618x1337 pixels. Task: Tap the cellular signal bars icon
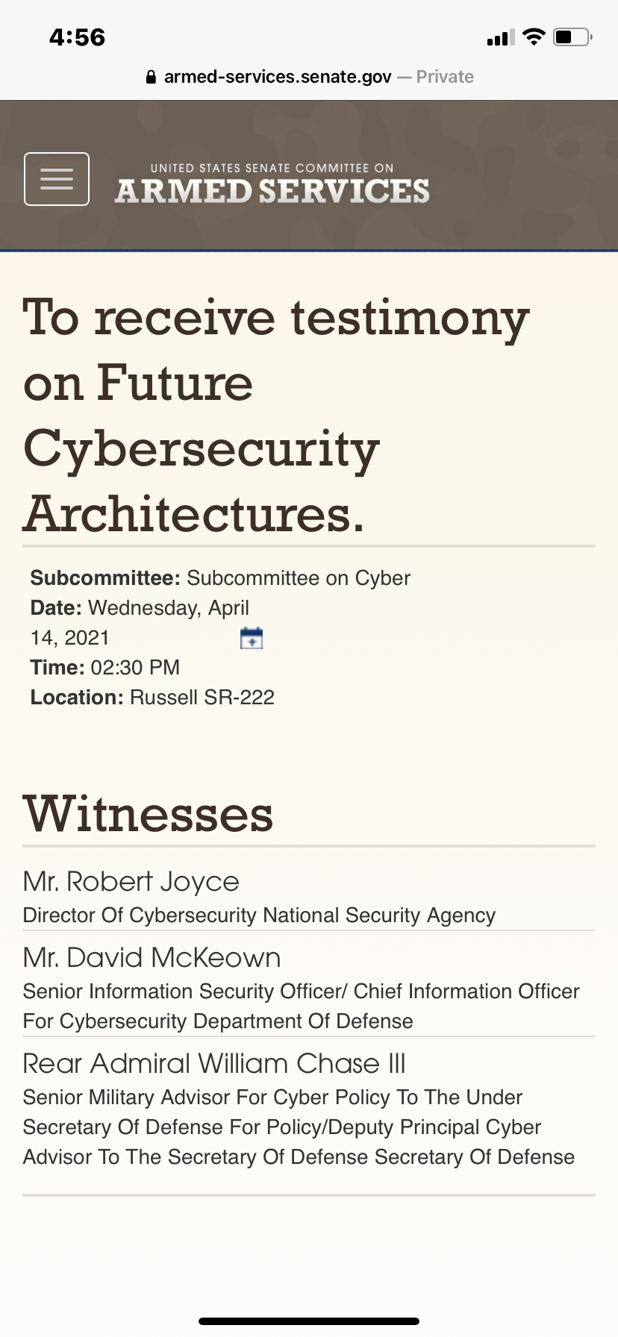click(500, 37)
